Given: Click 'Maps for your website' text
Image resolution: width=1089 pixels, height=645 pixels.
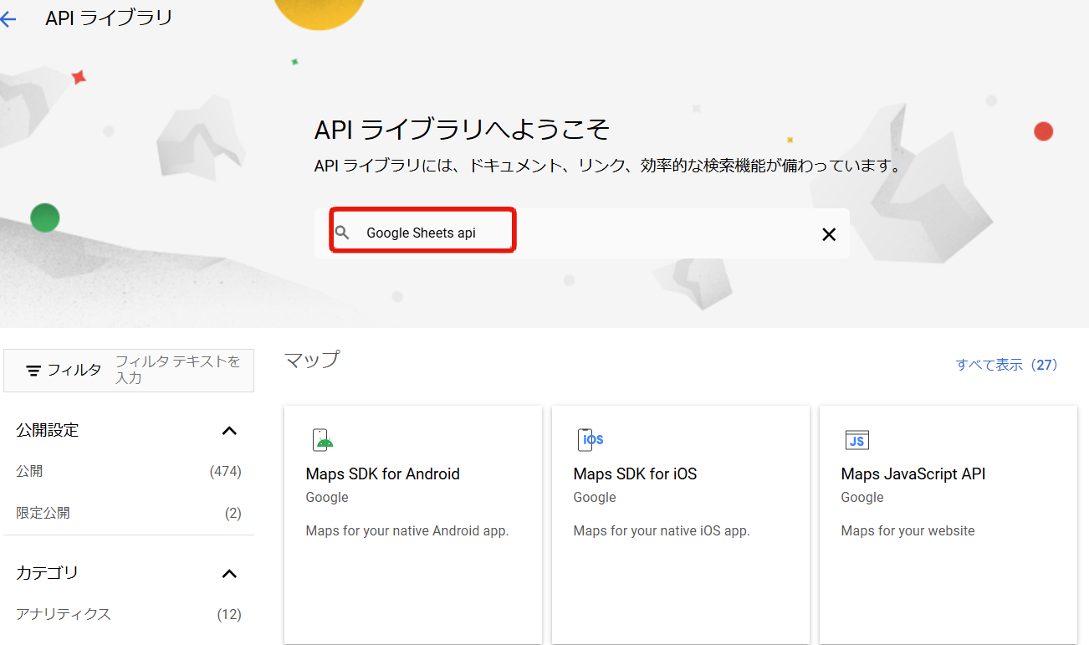Looking at the screenshot, I should 907,530.
